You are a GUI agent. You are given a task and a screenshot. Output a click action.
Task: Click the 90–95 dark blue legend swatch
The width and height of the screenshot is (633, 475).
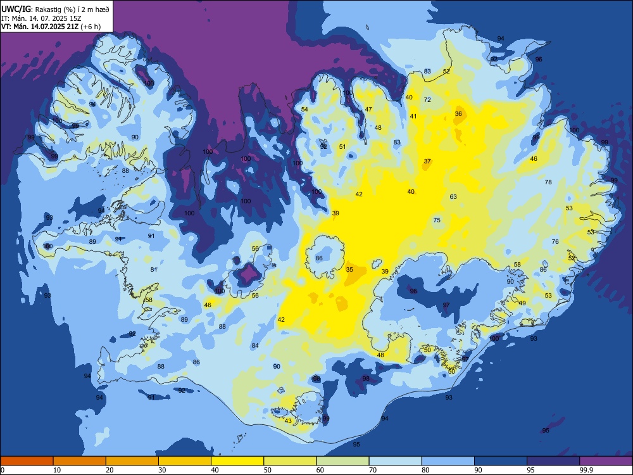[x=501, y=461]
